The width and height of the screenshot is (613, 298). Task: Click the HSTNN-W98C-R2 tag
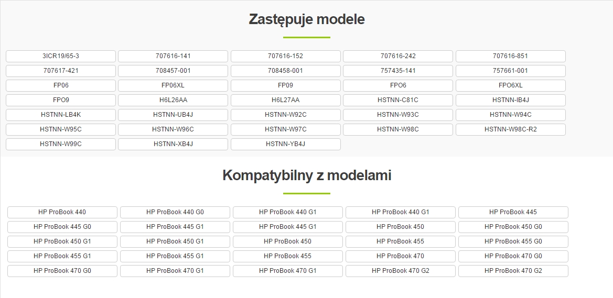tap(510, 129)
